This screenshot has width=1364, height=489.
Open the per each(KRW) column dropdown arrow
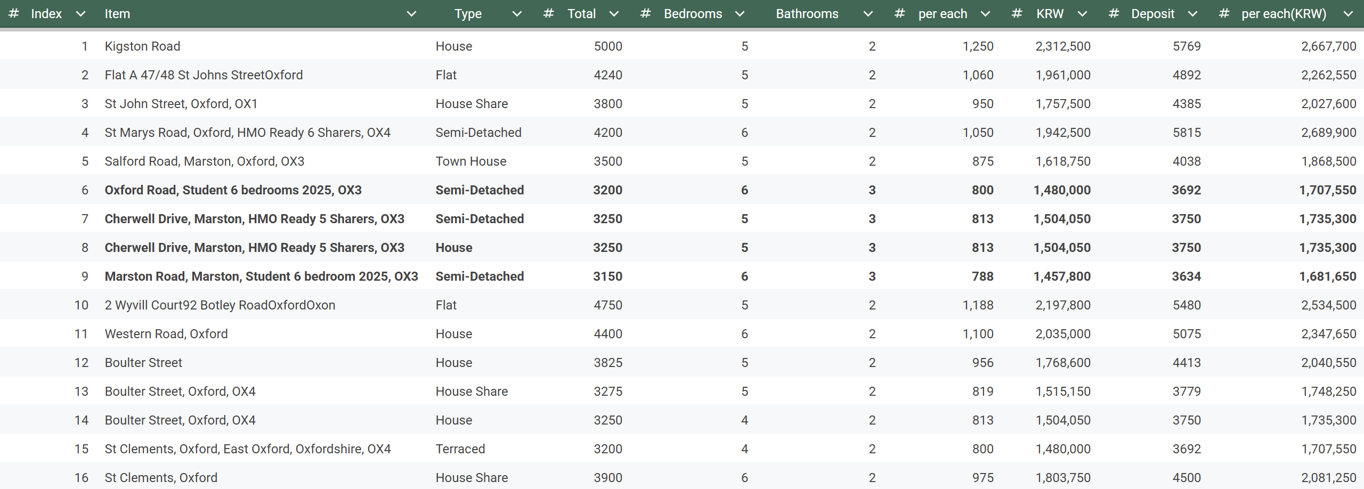click(x=1348, y=14)
